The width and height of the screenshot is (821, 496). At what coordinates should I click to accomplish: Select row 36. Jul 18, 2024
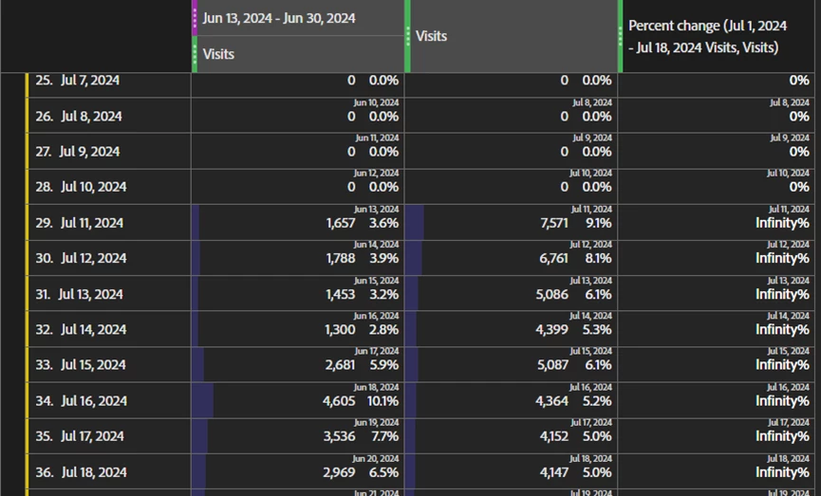tap(109, 471)
